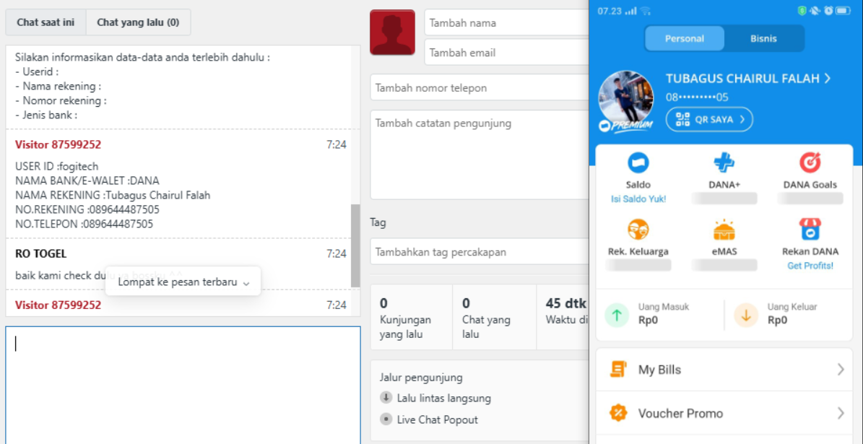This screenshot has width=863, height=444.
Task: Click the chat transcript scrollbar thumb
Action: pos(355,245)
